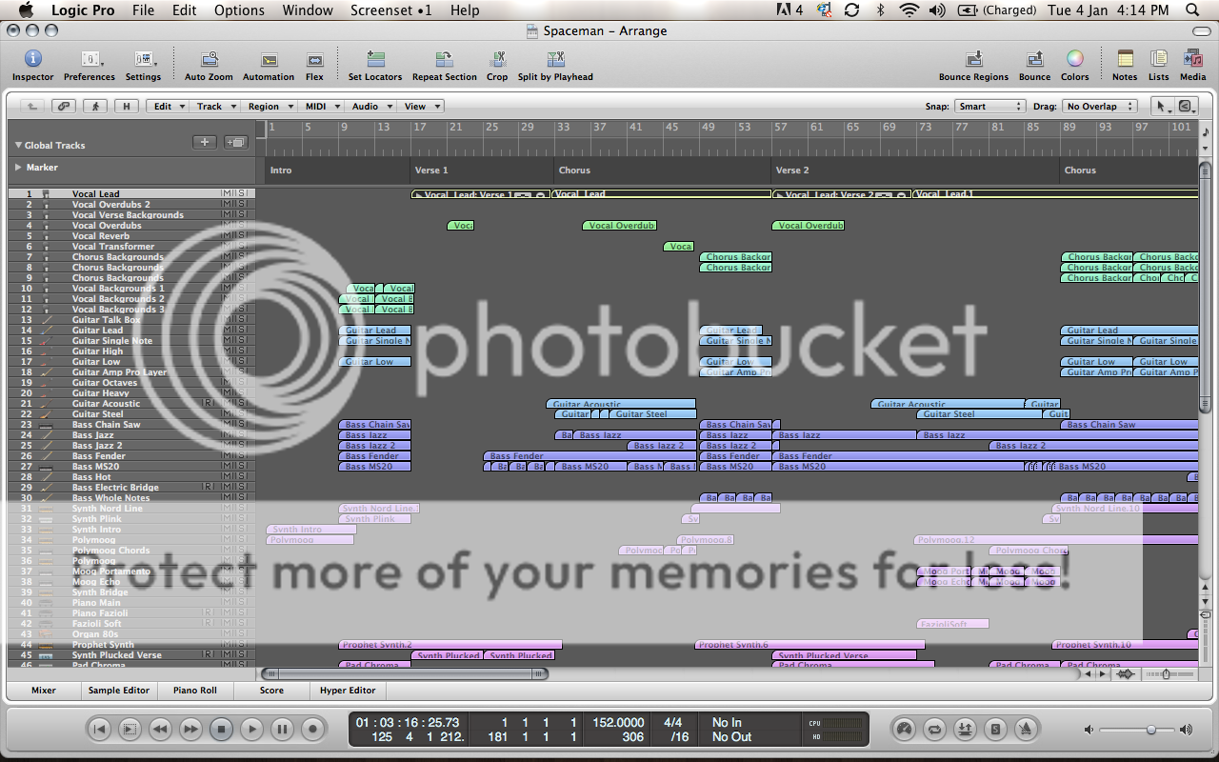Open the local Edit menu dropdown
This screenshot has width=1219, height=762.
(x=168, y=107)
